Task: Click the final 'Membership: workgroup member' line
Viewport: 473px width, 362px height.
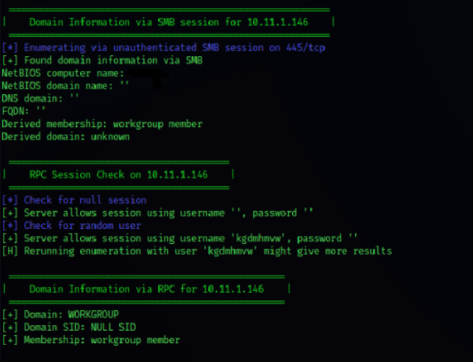Action: [91, 340]
